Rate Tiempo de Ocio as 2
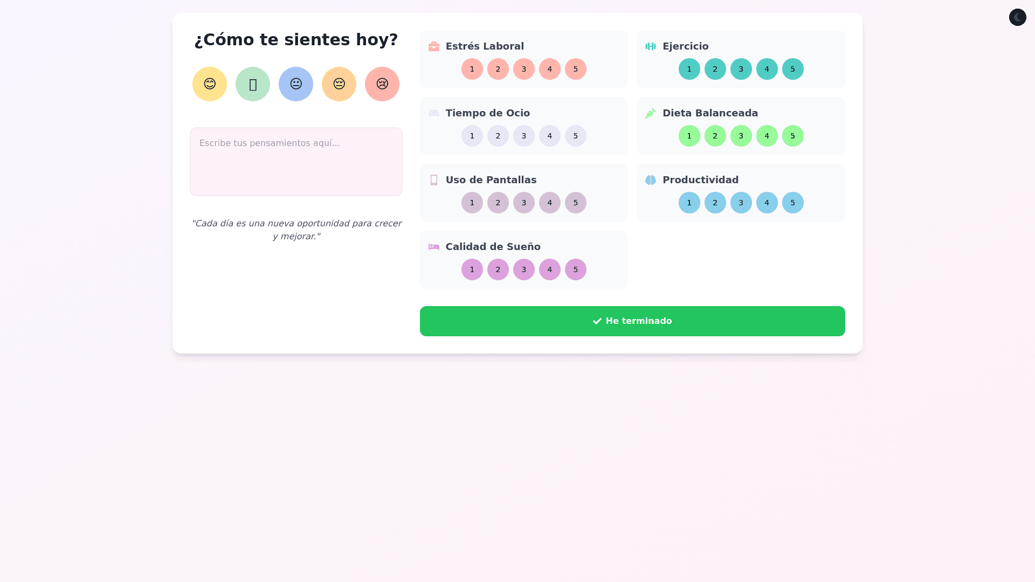Screen dimensions: 1035x582 [498, 136]
